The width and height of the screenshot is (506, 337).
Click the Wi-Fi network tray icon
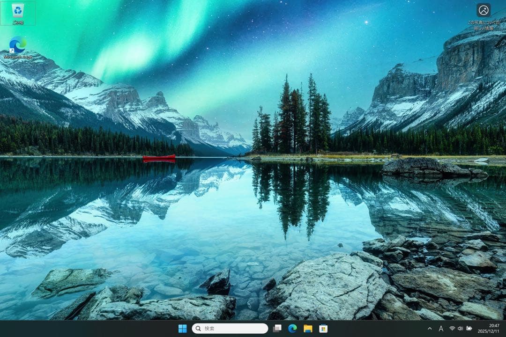(x=452, y=329)
